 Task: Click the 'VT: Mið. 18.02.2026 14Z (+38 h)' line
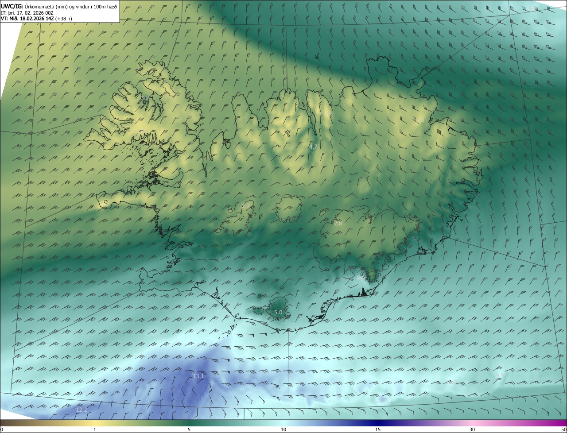(36, 18)
